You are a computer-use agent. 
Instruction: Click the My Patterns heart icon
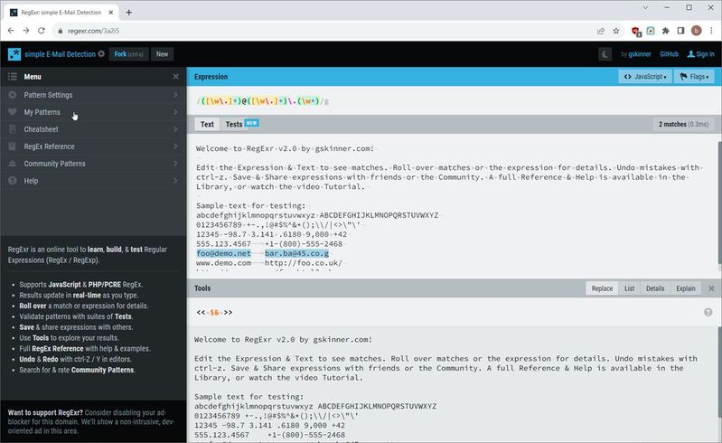13,112
